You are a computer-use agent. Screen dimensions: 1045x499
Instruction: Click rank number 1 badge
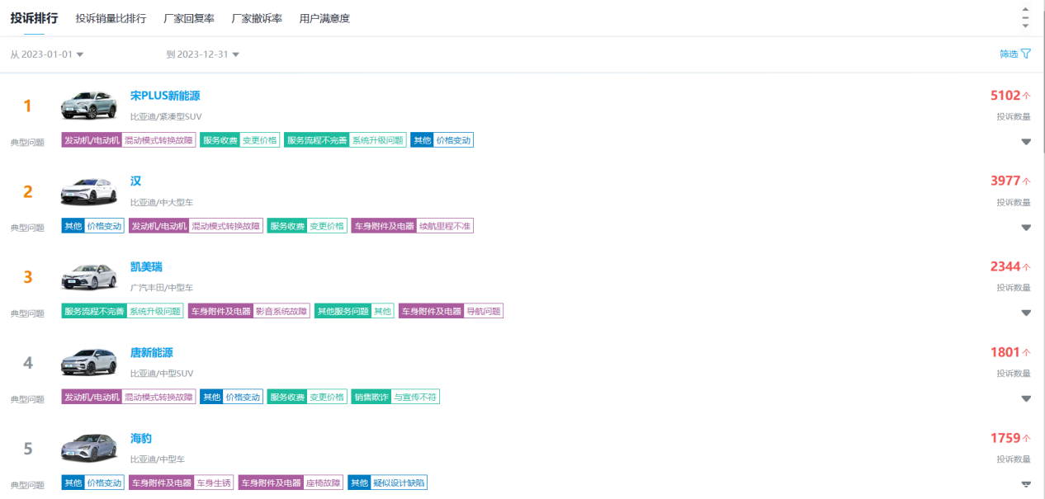click(x=27, y=106)
